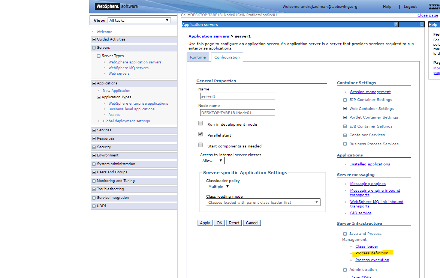Expand Monitoring and Tuning section
The height and width of the screenshot is (278, 440).
(x=94, y=181)
